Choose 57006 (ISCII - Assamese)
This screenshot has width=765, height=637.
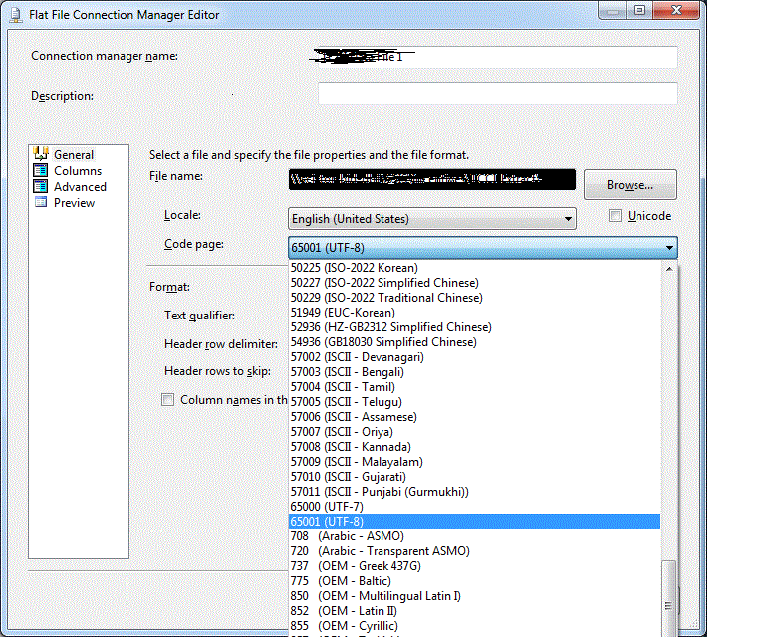[475, 417]
